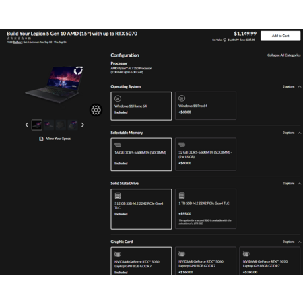This screenshot has width=303, height=303.
Task: Open View Your Specs link
Action: 59,139
